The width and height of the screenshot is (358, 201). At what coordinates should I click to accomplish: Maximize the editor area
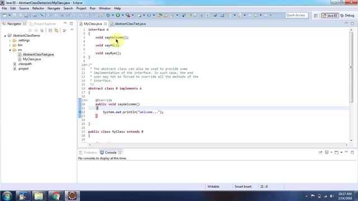coord(352,23)
